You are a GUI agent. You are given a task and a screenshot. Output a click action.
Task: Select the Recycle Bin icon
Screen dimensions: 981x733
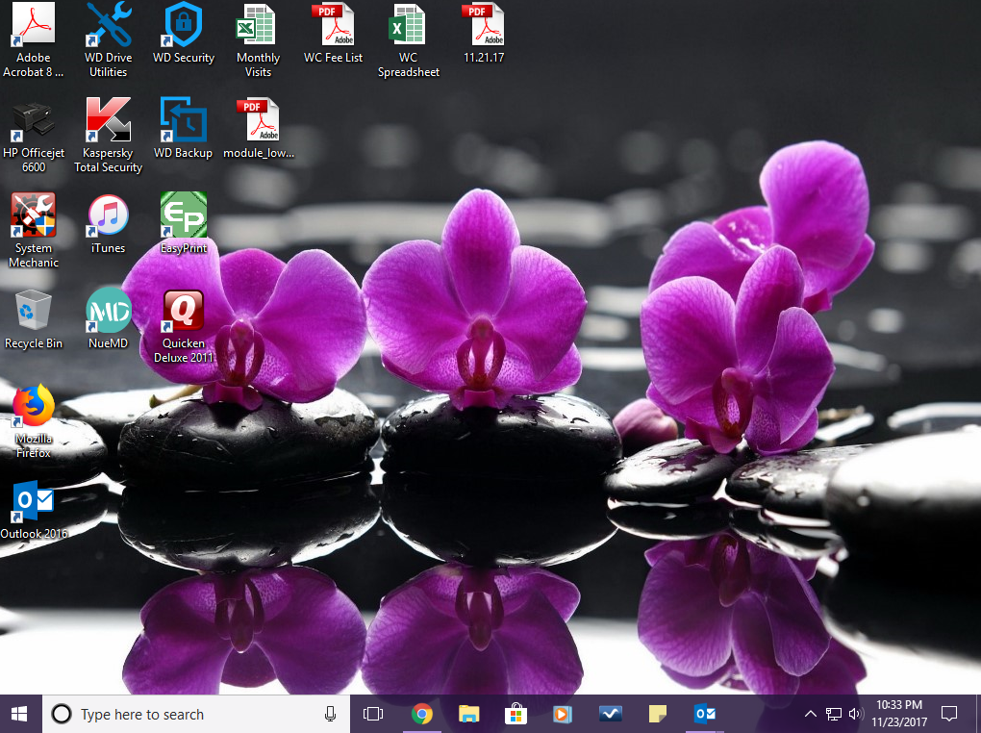coord(33,318)
